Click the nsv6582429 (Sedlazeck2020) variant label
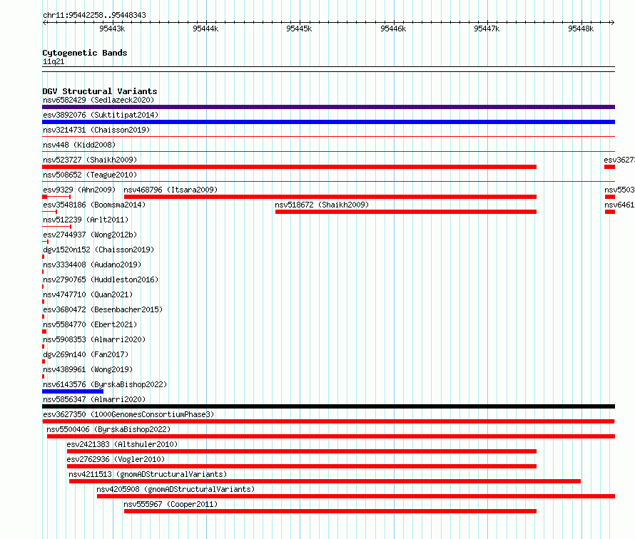635x539 pixels. click(x=98, y=100)
